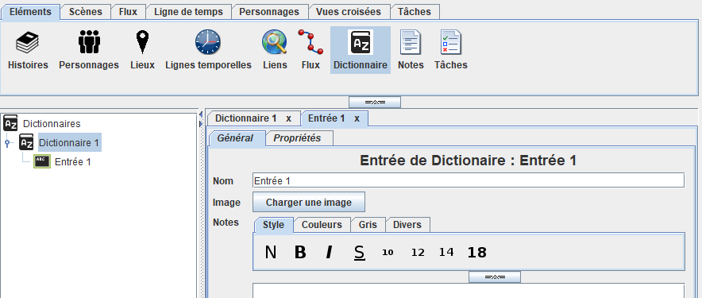The height and width of the screenshot is (298, 702).
Task: Select the Flux connected-nodes icon
Action: [x=310, y=41]
